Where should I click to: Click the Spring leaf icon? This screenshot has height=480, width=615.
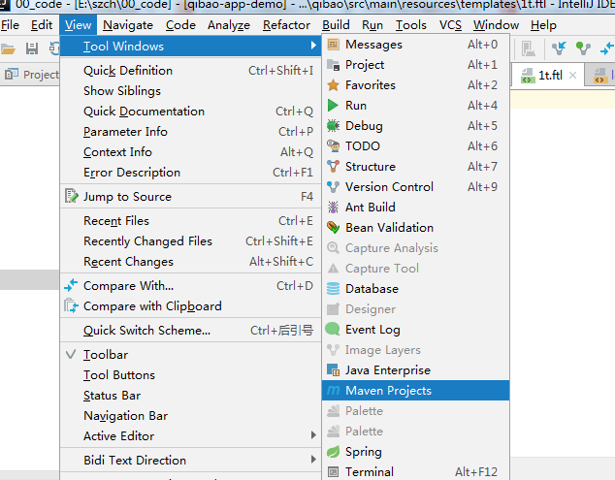[x=333, y=451]
